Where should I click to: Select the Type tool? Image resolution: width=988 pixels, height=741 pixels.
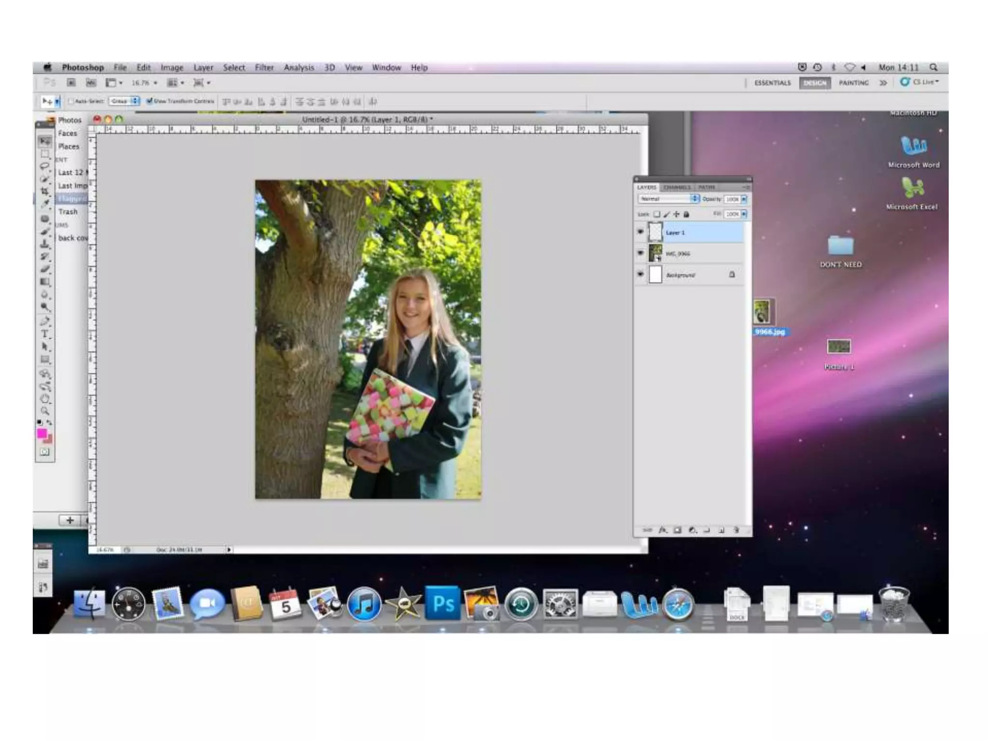[45, 334]
